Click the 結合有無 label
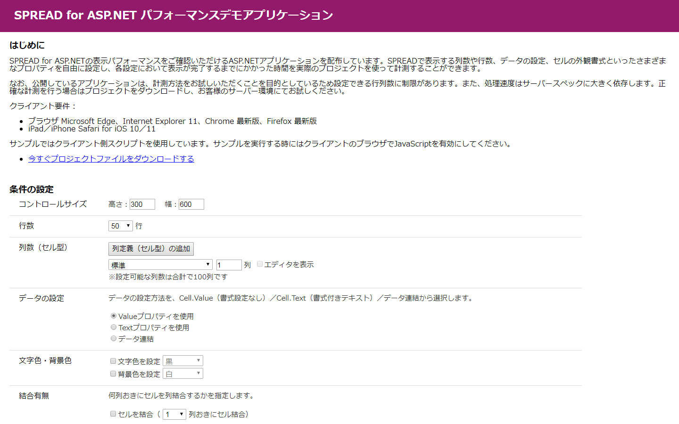 pyautogui.click(x=34, y=396)
